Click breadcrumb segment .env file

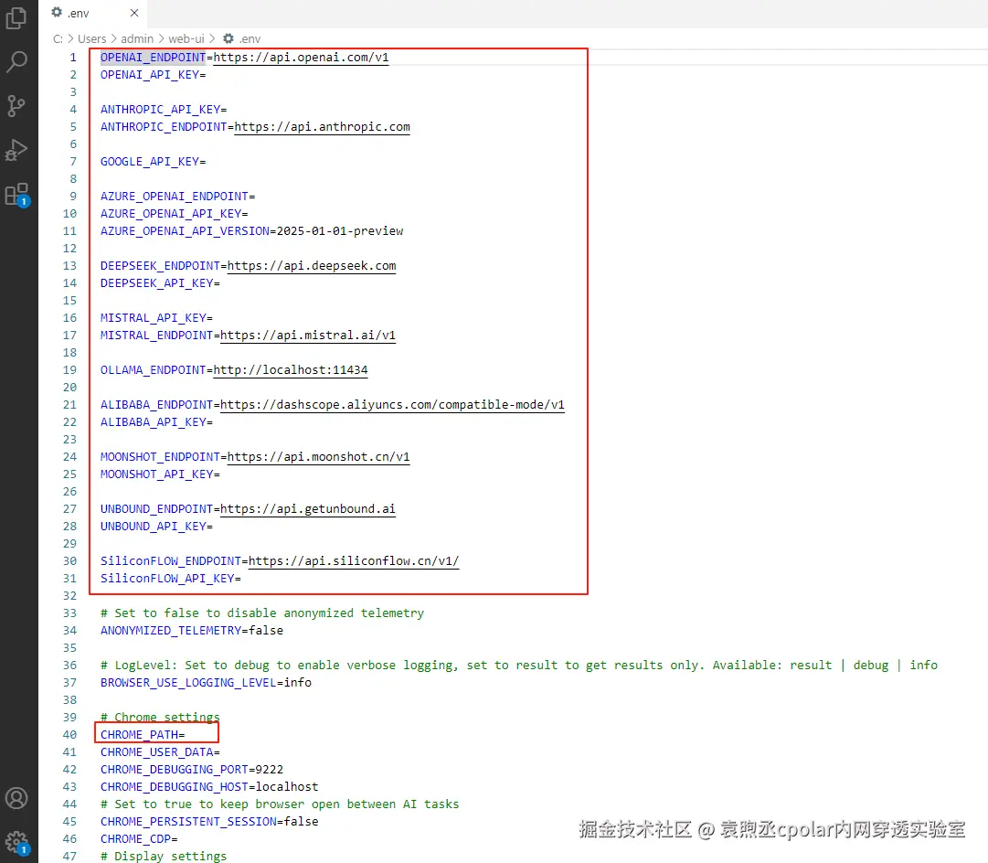pos(242,39)
